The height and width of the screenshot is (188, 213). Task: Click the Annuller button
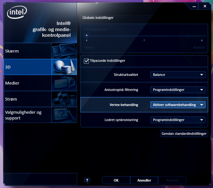[144, 180]
